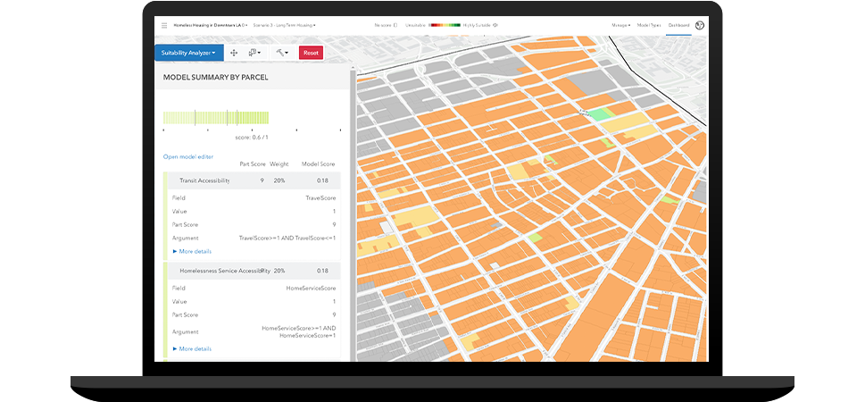
Task: Click the red Reset button
Action: tap(312, 53)
